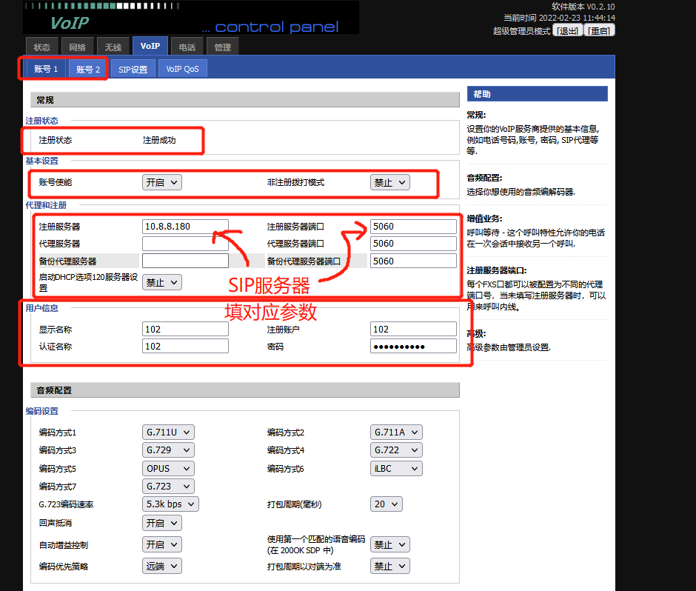The image size is (696, 591).
Task: Open the 账号使能 dropdown
Action: pos(161,182)
